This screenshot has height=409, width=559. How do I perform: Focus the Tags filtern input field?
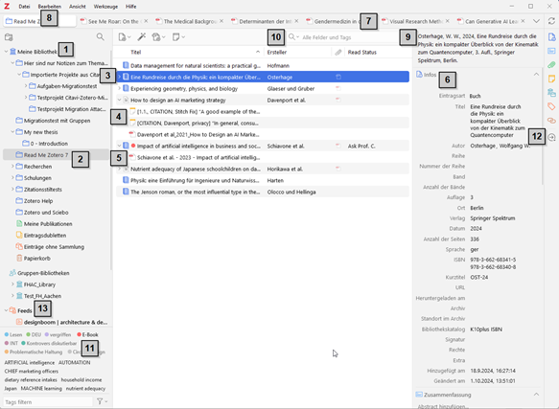point(48,402)
